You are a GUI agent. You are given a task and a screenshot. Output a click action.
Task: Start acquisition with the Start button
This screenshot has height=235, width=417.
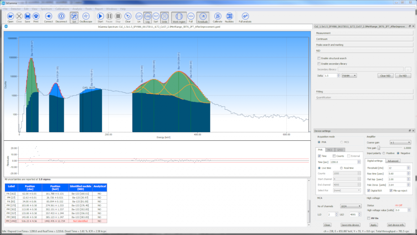point(100,16)
